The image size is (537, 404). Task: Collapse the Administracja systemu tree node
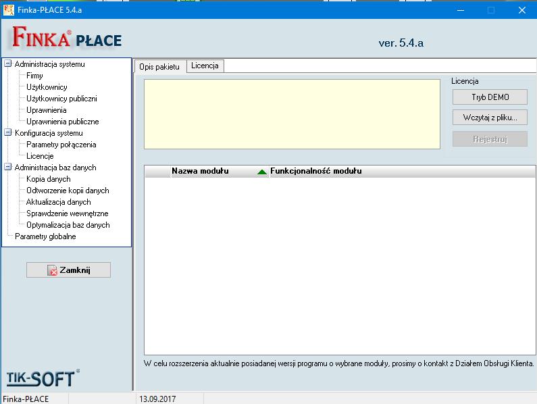8,64
